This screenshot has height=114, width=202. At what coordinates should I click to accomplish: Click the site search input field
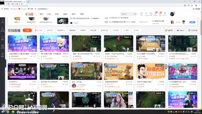pos(127,14)
